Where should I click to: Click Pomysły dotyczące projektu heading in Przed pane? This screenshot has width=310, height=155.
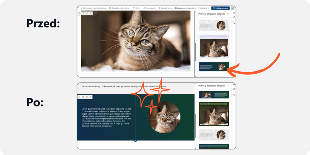tap(212, 14)
